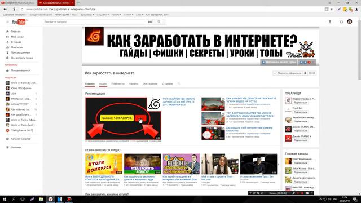Open the Yandex browser taskbar icon
Image resolution: width=361 pixels, height=203 pixels.
click(x=50, y=199)
